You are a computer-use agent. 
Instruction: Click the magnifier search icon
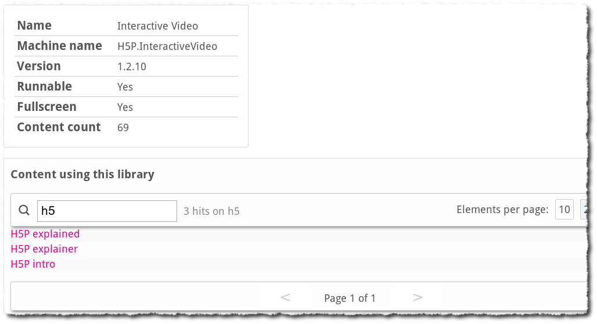24,210
